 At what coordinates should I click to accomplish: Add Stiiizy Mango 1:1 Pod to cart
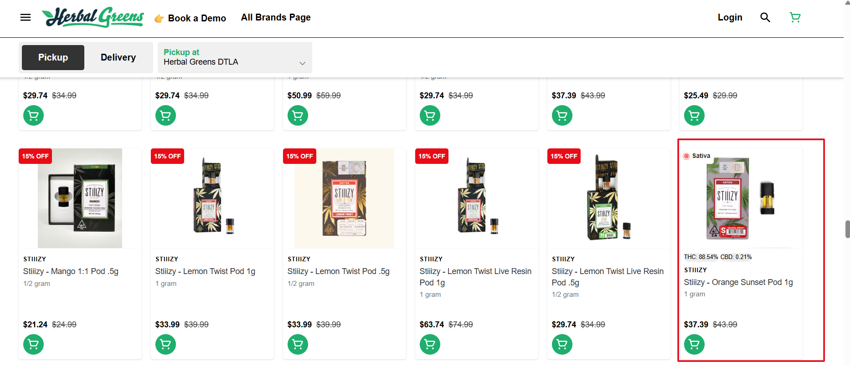pyautogui.click(x=33, y=344)
